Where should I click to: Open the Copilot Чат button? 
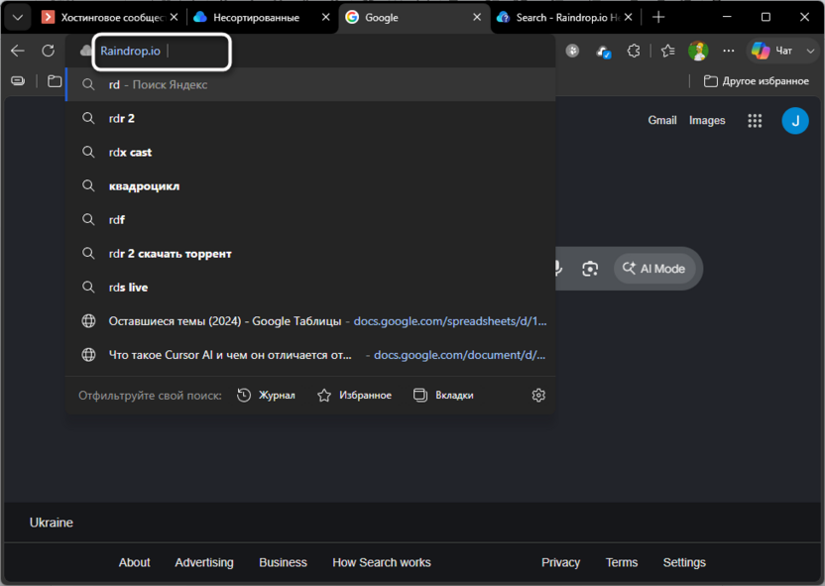pos(771,51)
